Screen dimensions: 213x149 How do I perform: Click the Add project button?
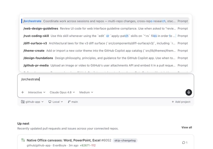(181, 102)
